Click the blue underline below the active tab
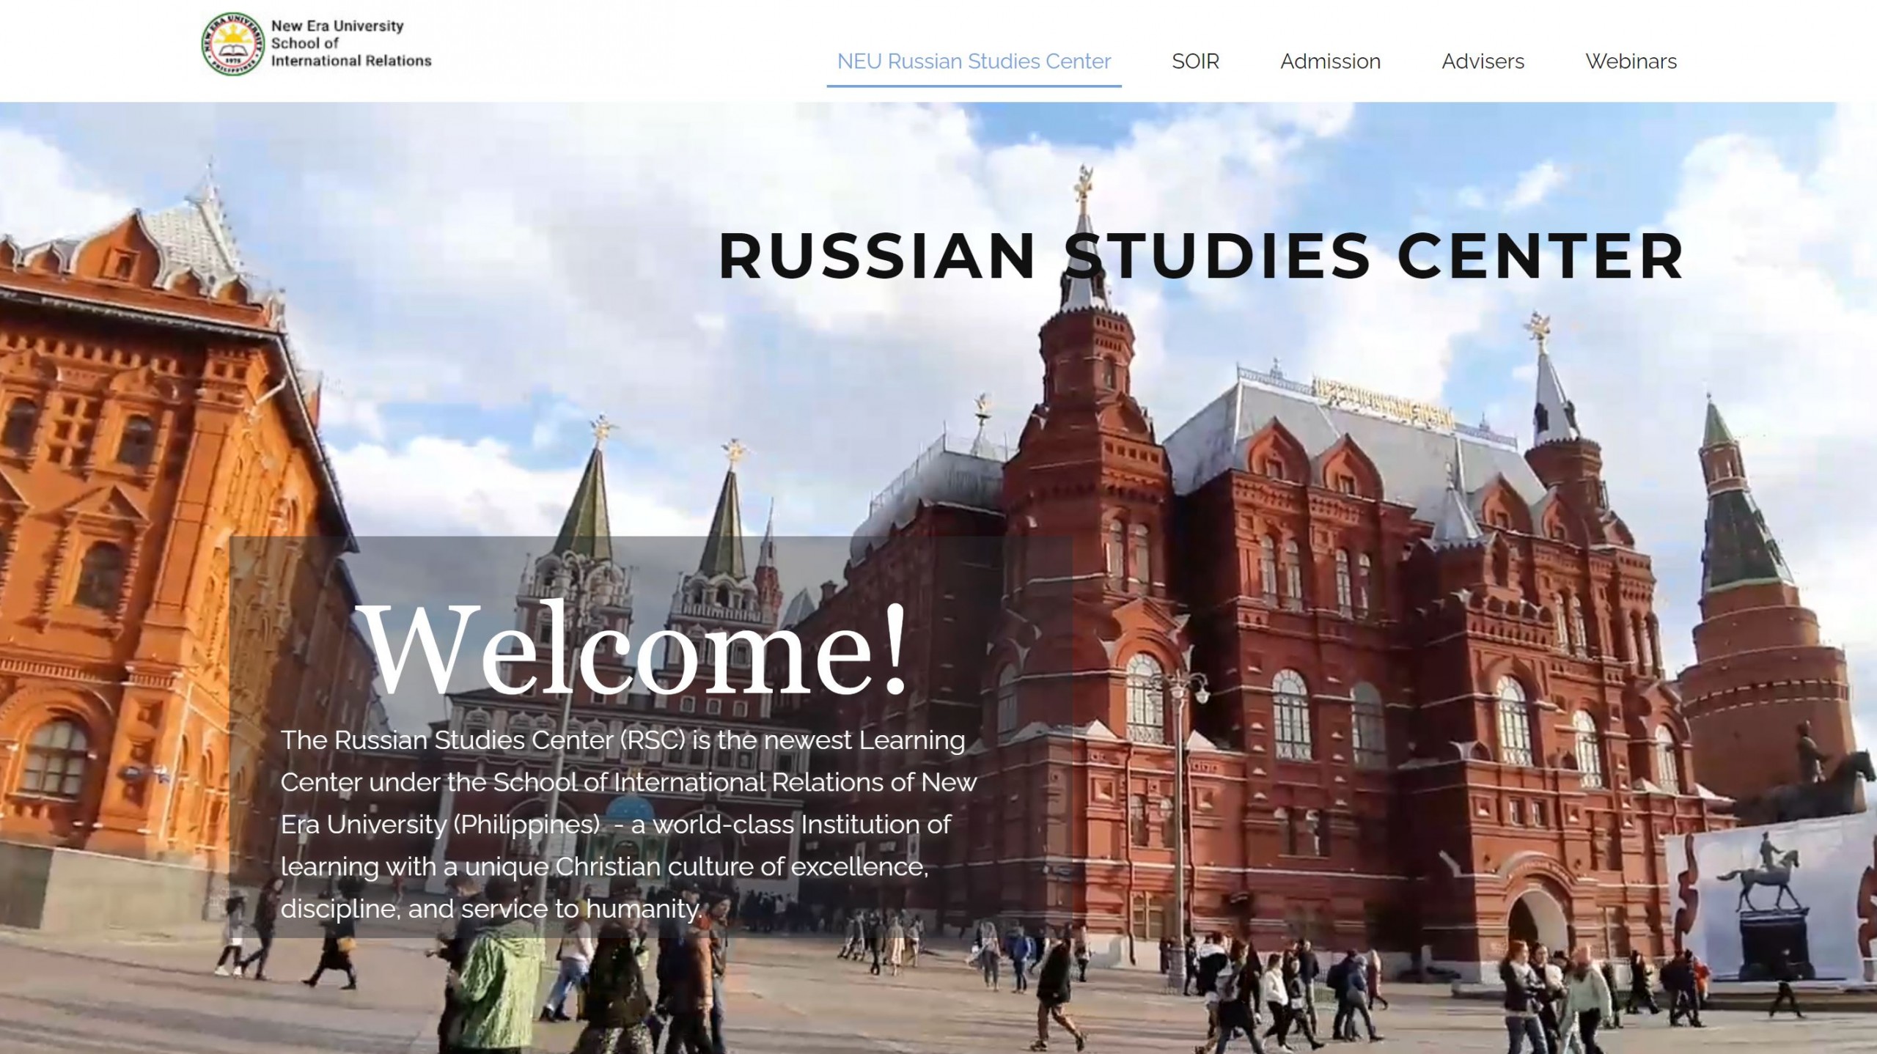The image size is (1877, 1054). [x=974, y=86]
